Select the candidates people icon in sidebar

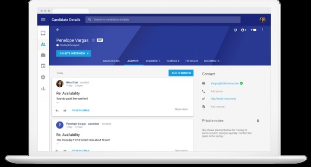[x=43, y=44]
